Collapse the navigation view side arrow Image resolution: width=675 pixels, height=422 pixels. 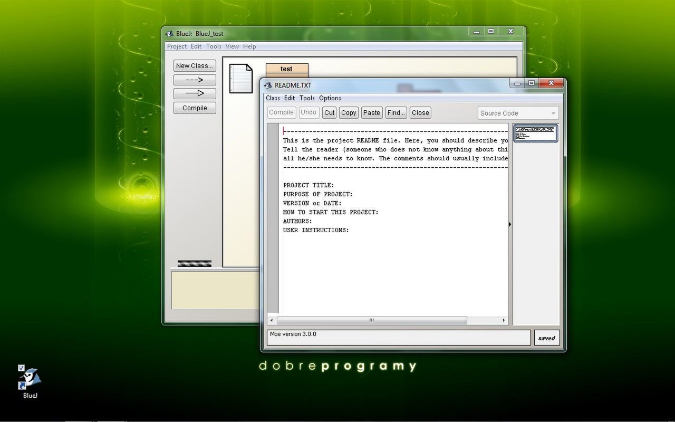[x=510, y=224]
